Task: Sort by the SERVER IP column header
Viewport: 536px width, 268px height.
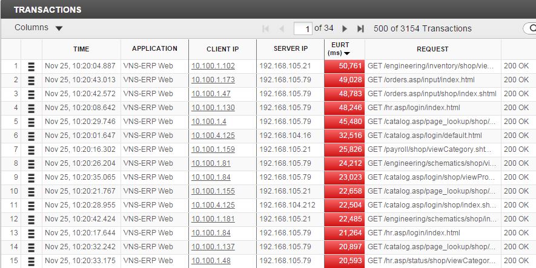Action: coord(291,49)
